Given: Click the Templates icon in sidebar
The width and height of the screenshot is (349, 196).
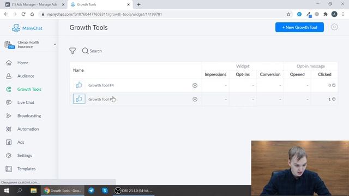Looking at the screenshot, I should [9, 169].
